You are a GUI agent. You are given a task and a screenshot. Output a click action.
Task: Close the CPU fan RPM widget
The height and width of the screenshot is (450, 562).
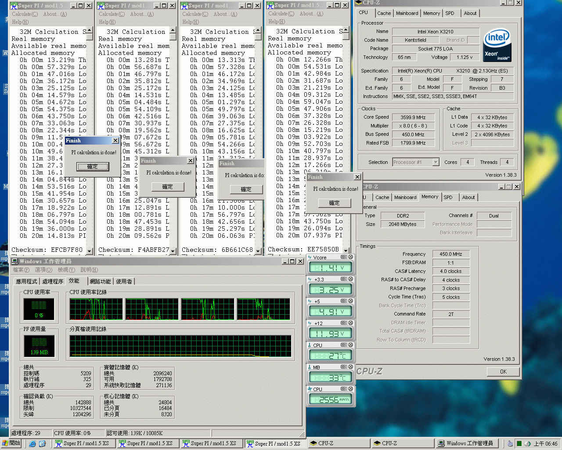point(350,389)
